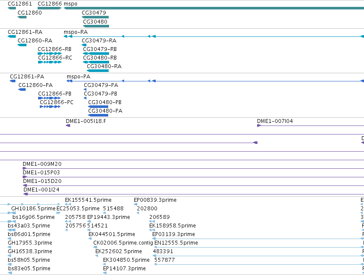The image size is (364, 275).
Task: Open the bs16g06.5prime EST label
Action: tap(33, 217)
